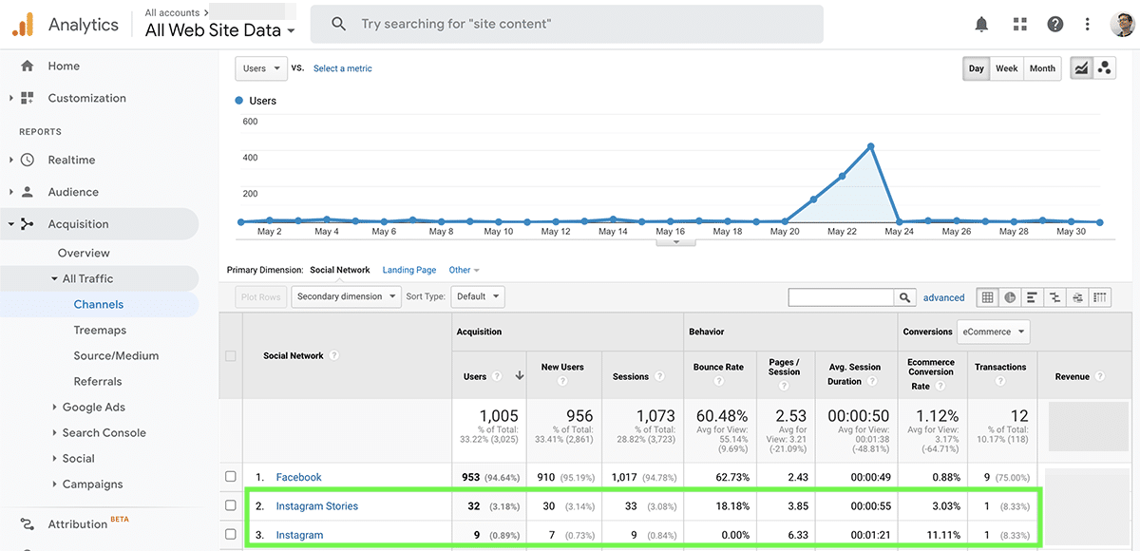This screenshot has width=1140, height=551.
Task: Select all rows via header checkbox
Action: [231, 355]
